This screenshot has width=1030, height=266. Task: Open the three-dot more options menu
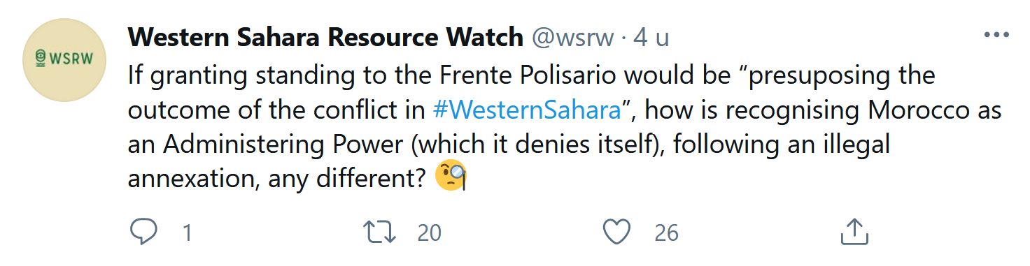coord(996,36)
